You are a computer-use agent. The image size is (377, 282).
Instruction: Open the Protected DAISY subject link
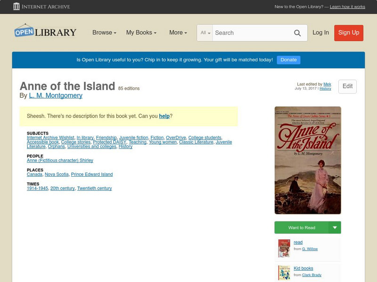coord(110,142)
